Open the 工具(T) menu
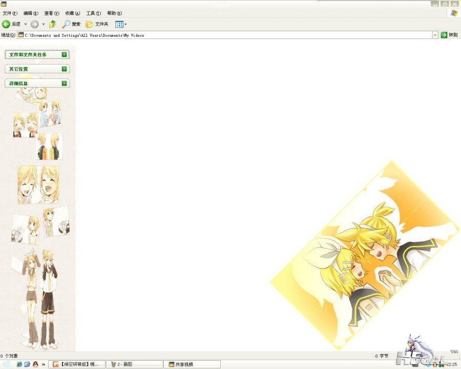This screenshot has height=369, width=461. [x=94, y=13]
